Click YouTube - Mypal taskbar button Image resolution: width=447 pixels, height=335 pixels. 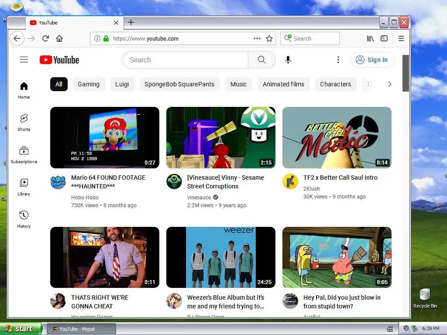(x=81, y=329)
